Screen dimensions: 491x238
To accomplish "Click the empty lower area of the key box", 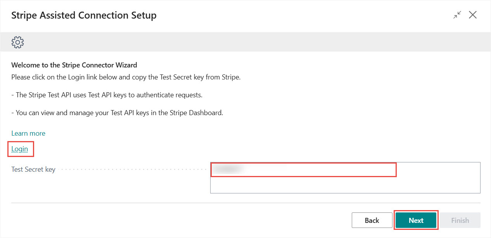I will click(345, 185).
